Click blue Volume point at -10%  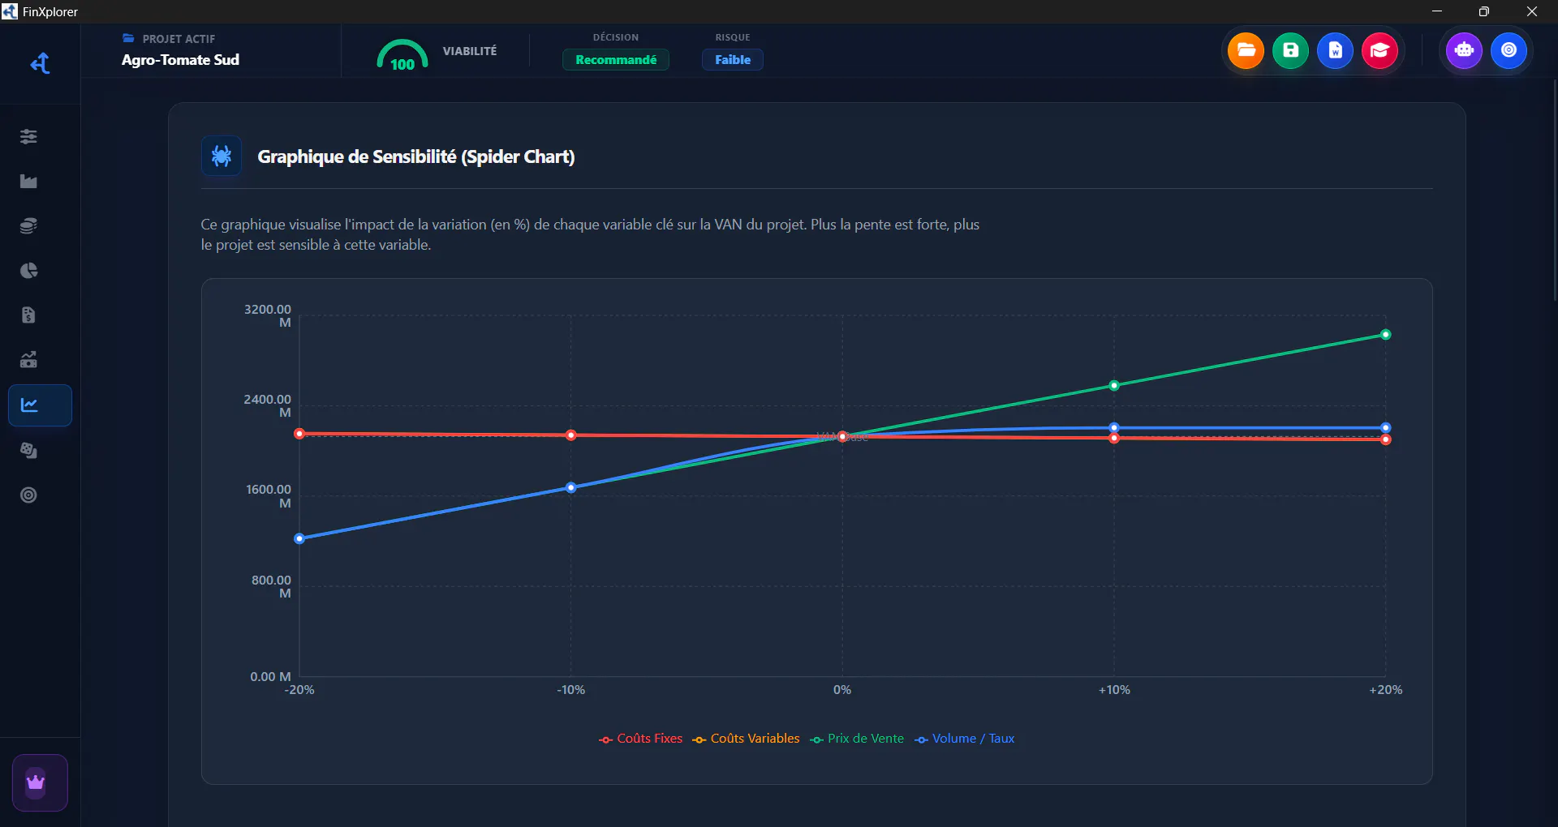(570, 487)
